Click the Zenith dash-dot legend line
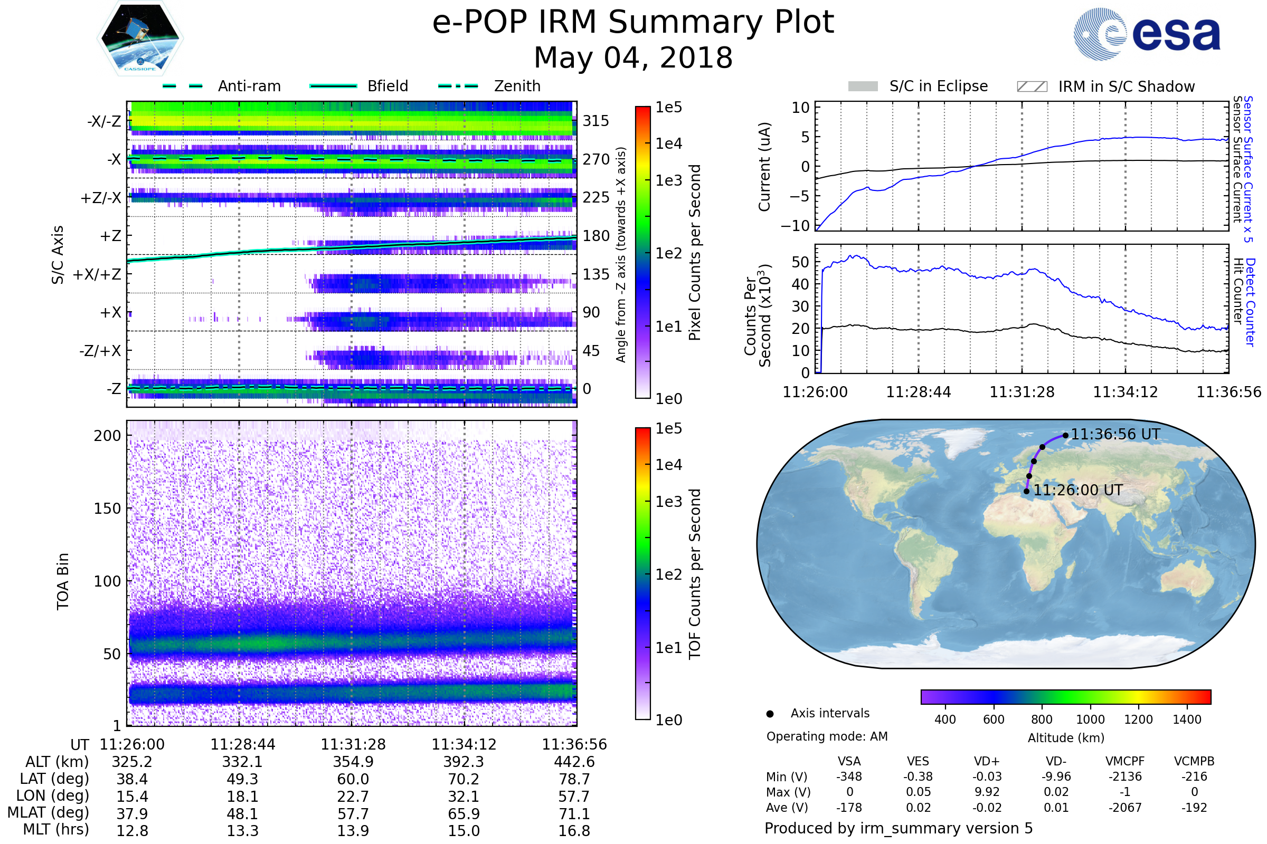1267x844 pixels. click(x=458, y=86)
